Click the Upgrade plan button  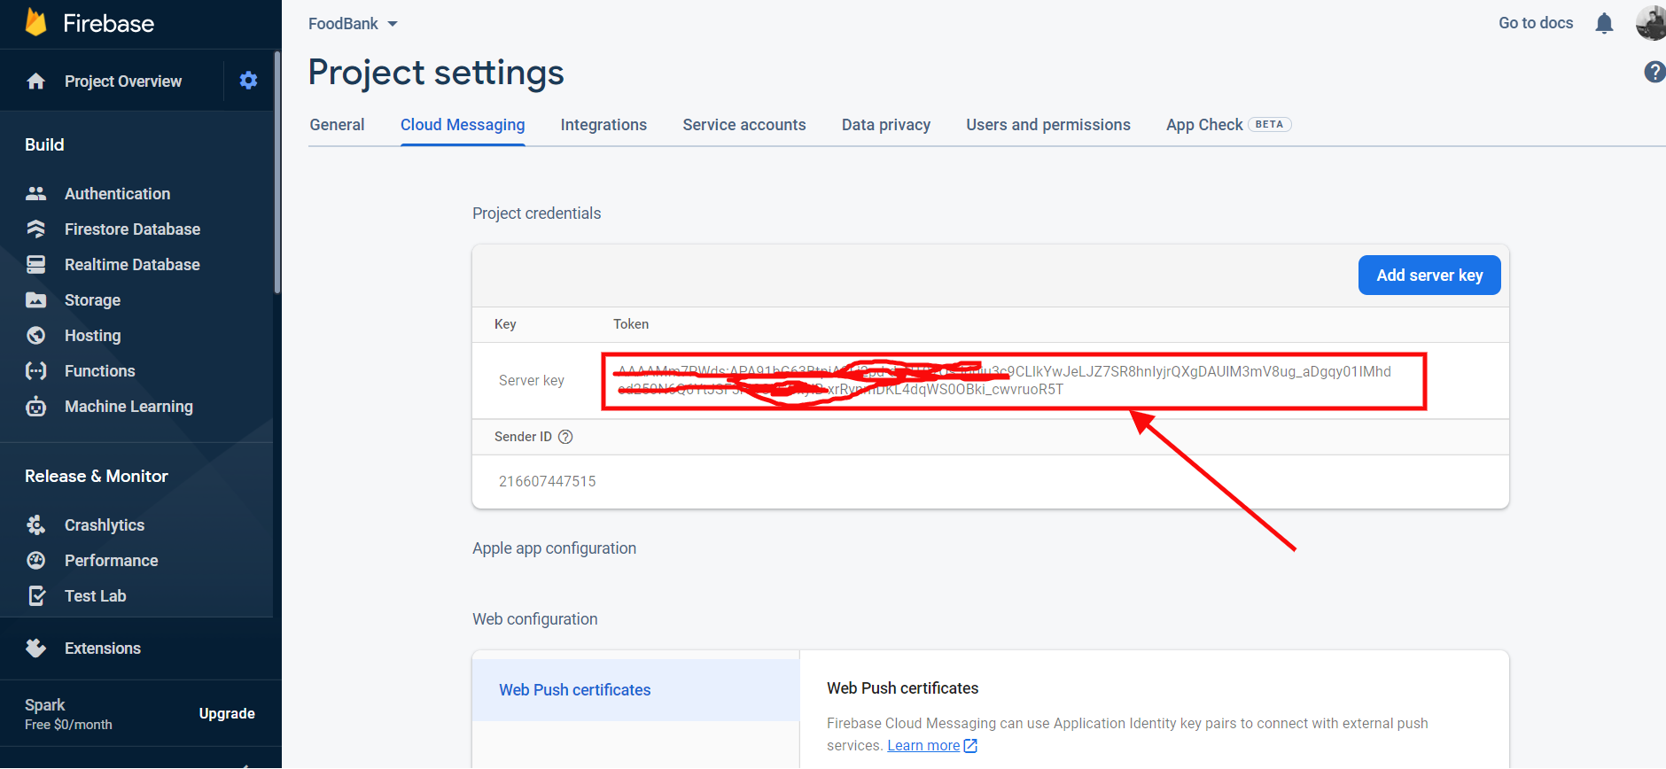pyautogui.click(x=227, y=714)
